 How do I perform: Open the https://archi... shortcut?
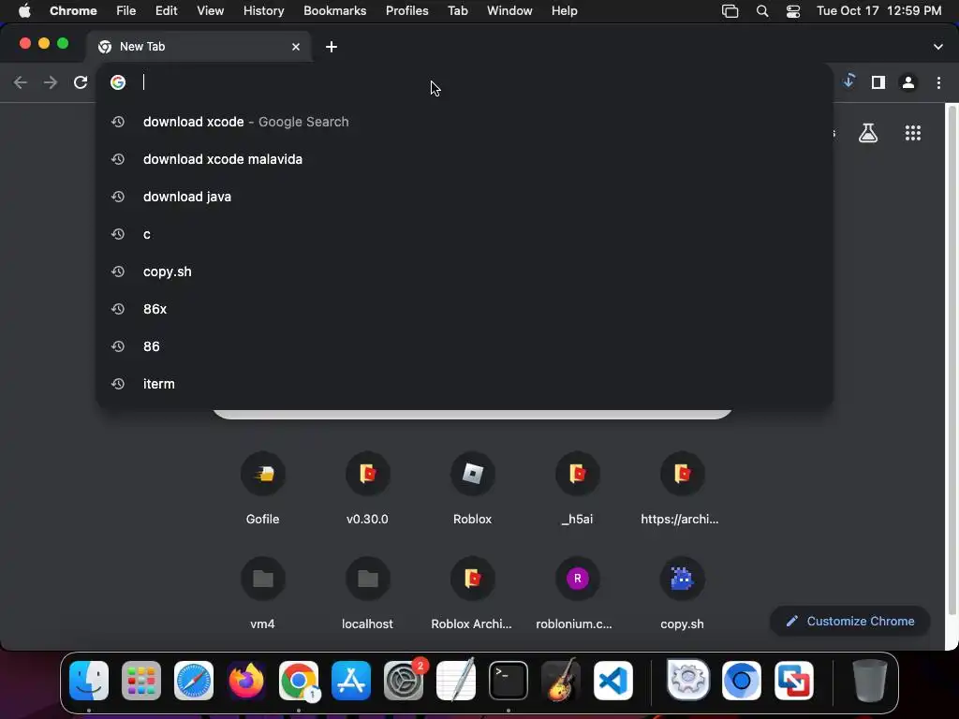pyautogui.click(x=682, y=489)
